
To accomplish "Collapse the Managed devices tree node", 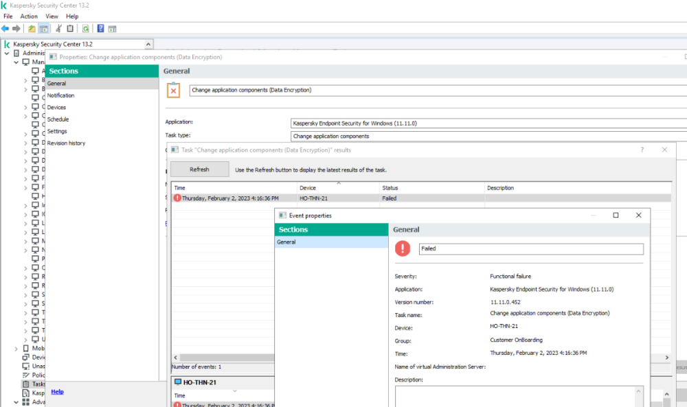I will 16,62.
